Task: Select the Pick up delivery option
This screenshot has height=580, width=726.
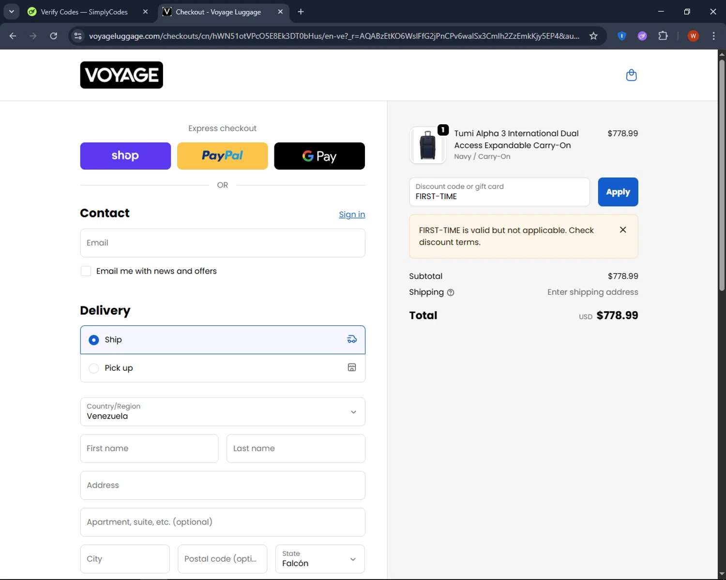Action: (223, 368)
